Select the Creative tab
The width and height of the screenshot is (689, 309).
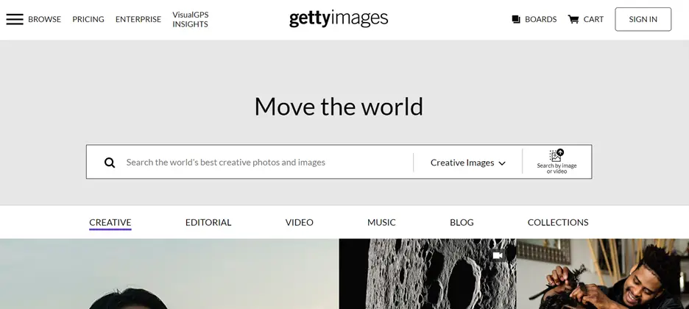click(110, 222)
